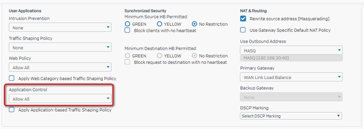Select YELLOW for Minimum Source HB
This screenshot has height=129, width=364.
point(159,24)
